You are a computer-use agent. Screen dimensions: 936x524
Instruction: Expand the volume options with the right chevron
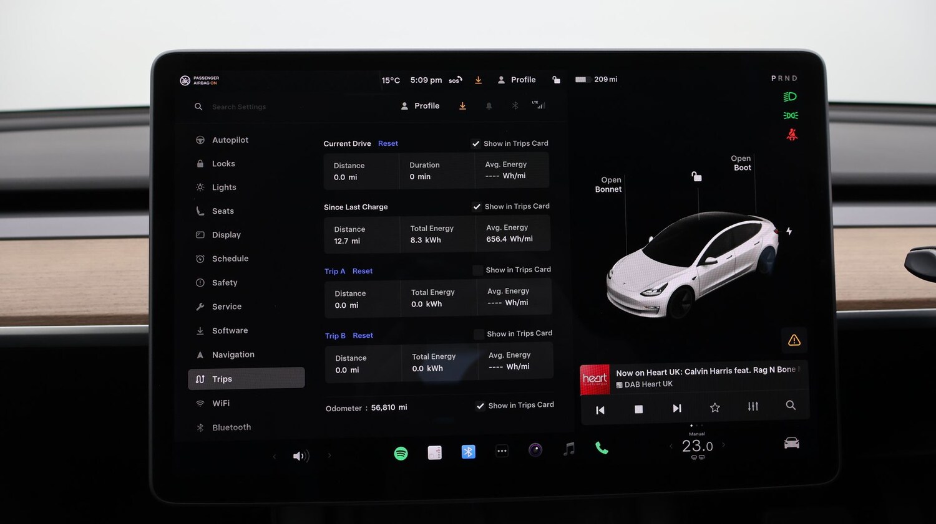point(329,455)
